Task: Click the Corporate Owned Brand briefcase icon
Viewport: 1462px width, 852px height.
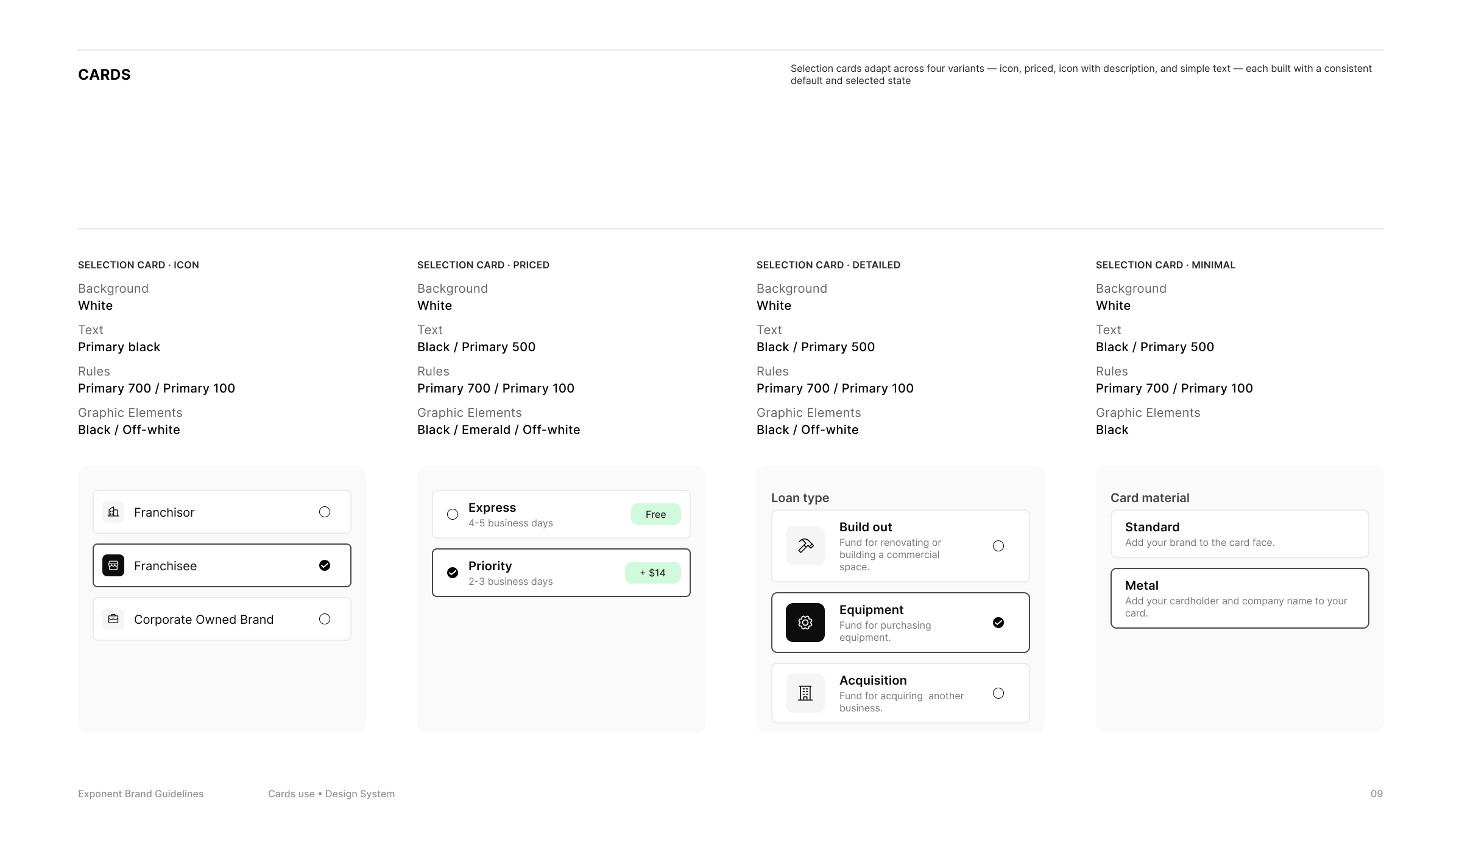Action: pyautogui.click(x=113, y=619)
